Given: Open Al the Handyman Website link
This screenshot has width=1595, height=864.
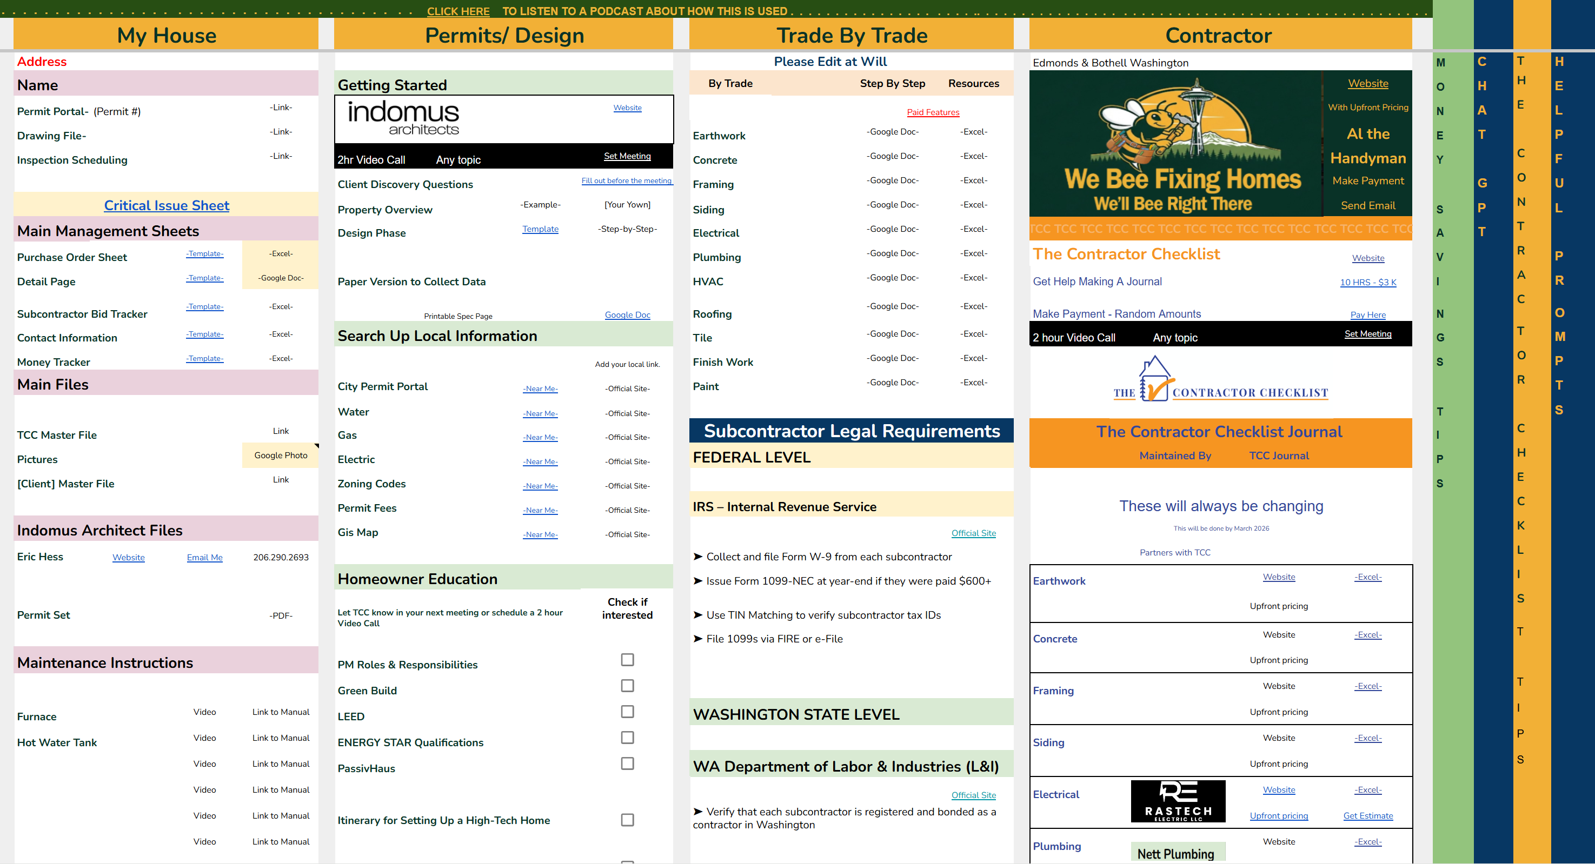Looking at the screenshot, I should pos(1368,84).
